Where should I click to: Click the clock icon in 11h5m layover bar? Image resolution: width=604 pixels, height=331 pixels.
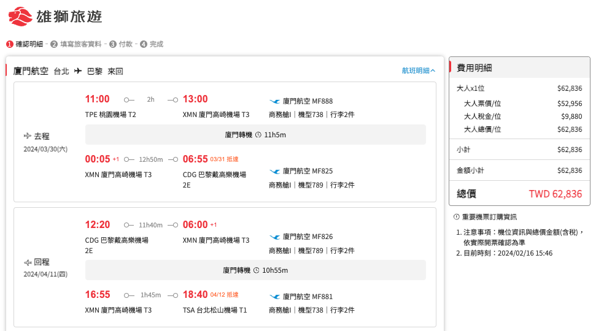pos(258,135)
